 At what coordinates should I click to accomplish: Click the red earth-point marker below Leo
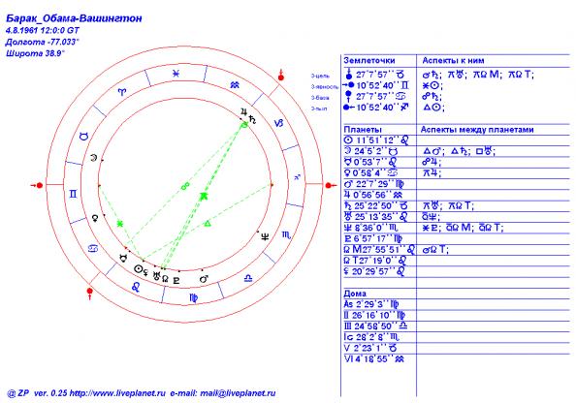(89, 294)
